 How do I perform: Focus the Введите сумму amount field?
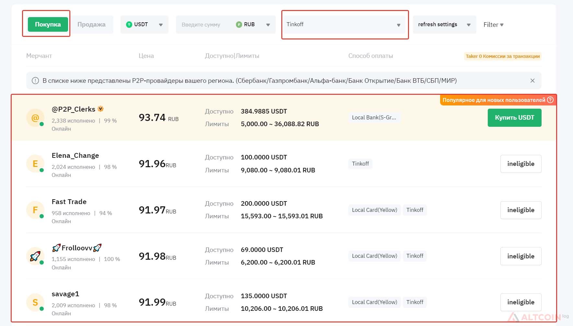[201, 25]
